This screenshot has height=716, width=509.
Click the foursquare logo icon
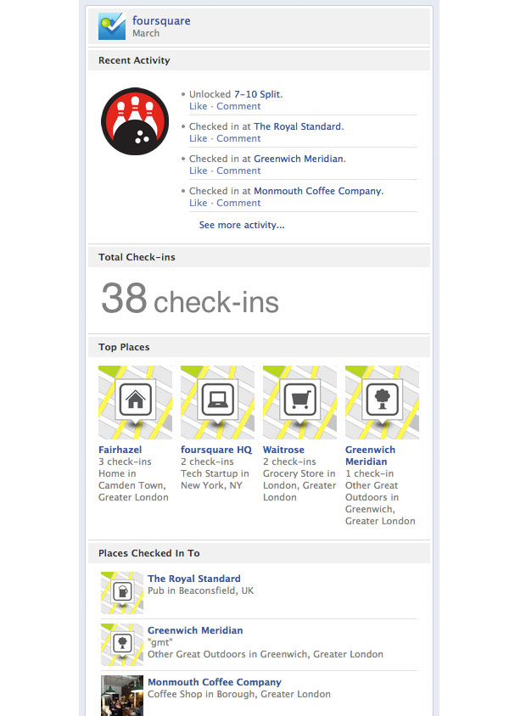pyautogui.click(x=112, y=26)
